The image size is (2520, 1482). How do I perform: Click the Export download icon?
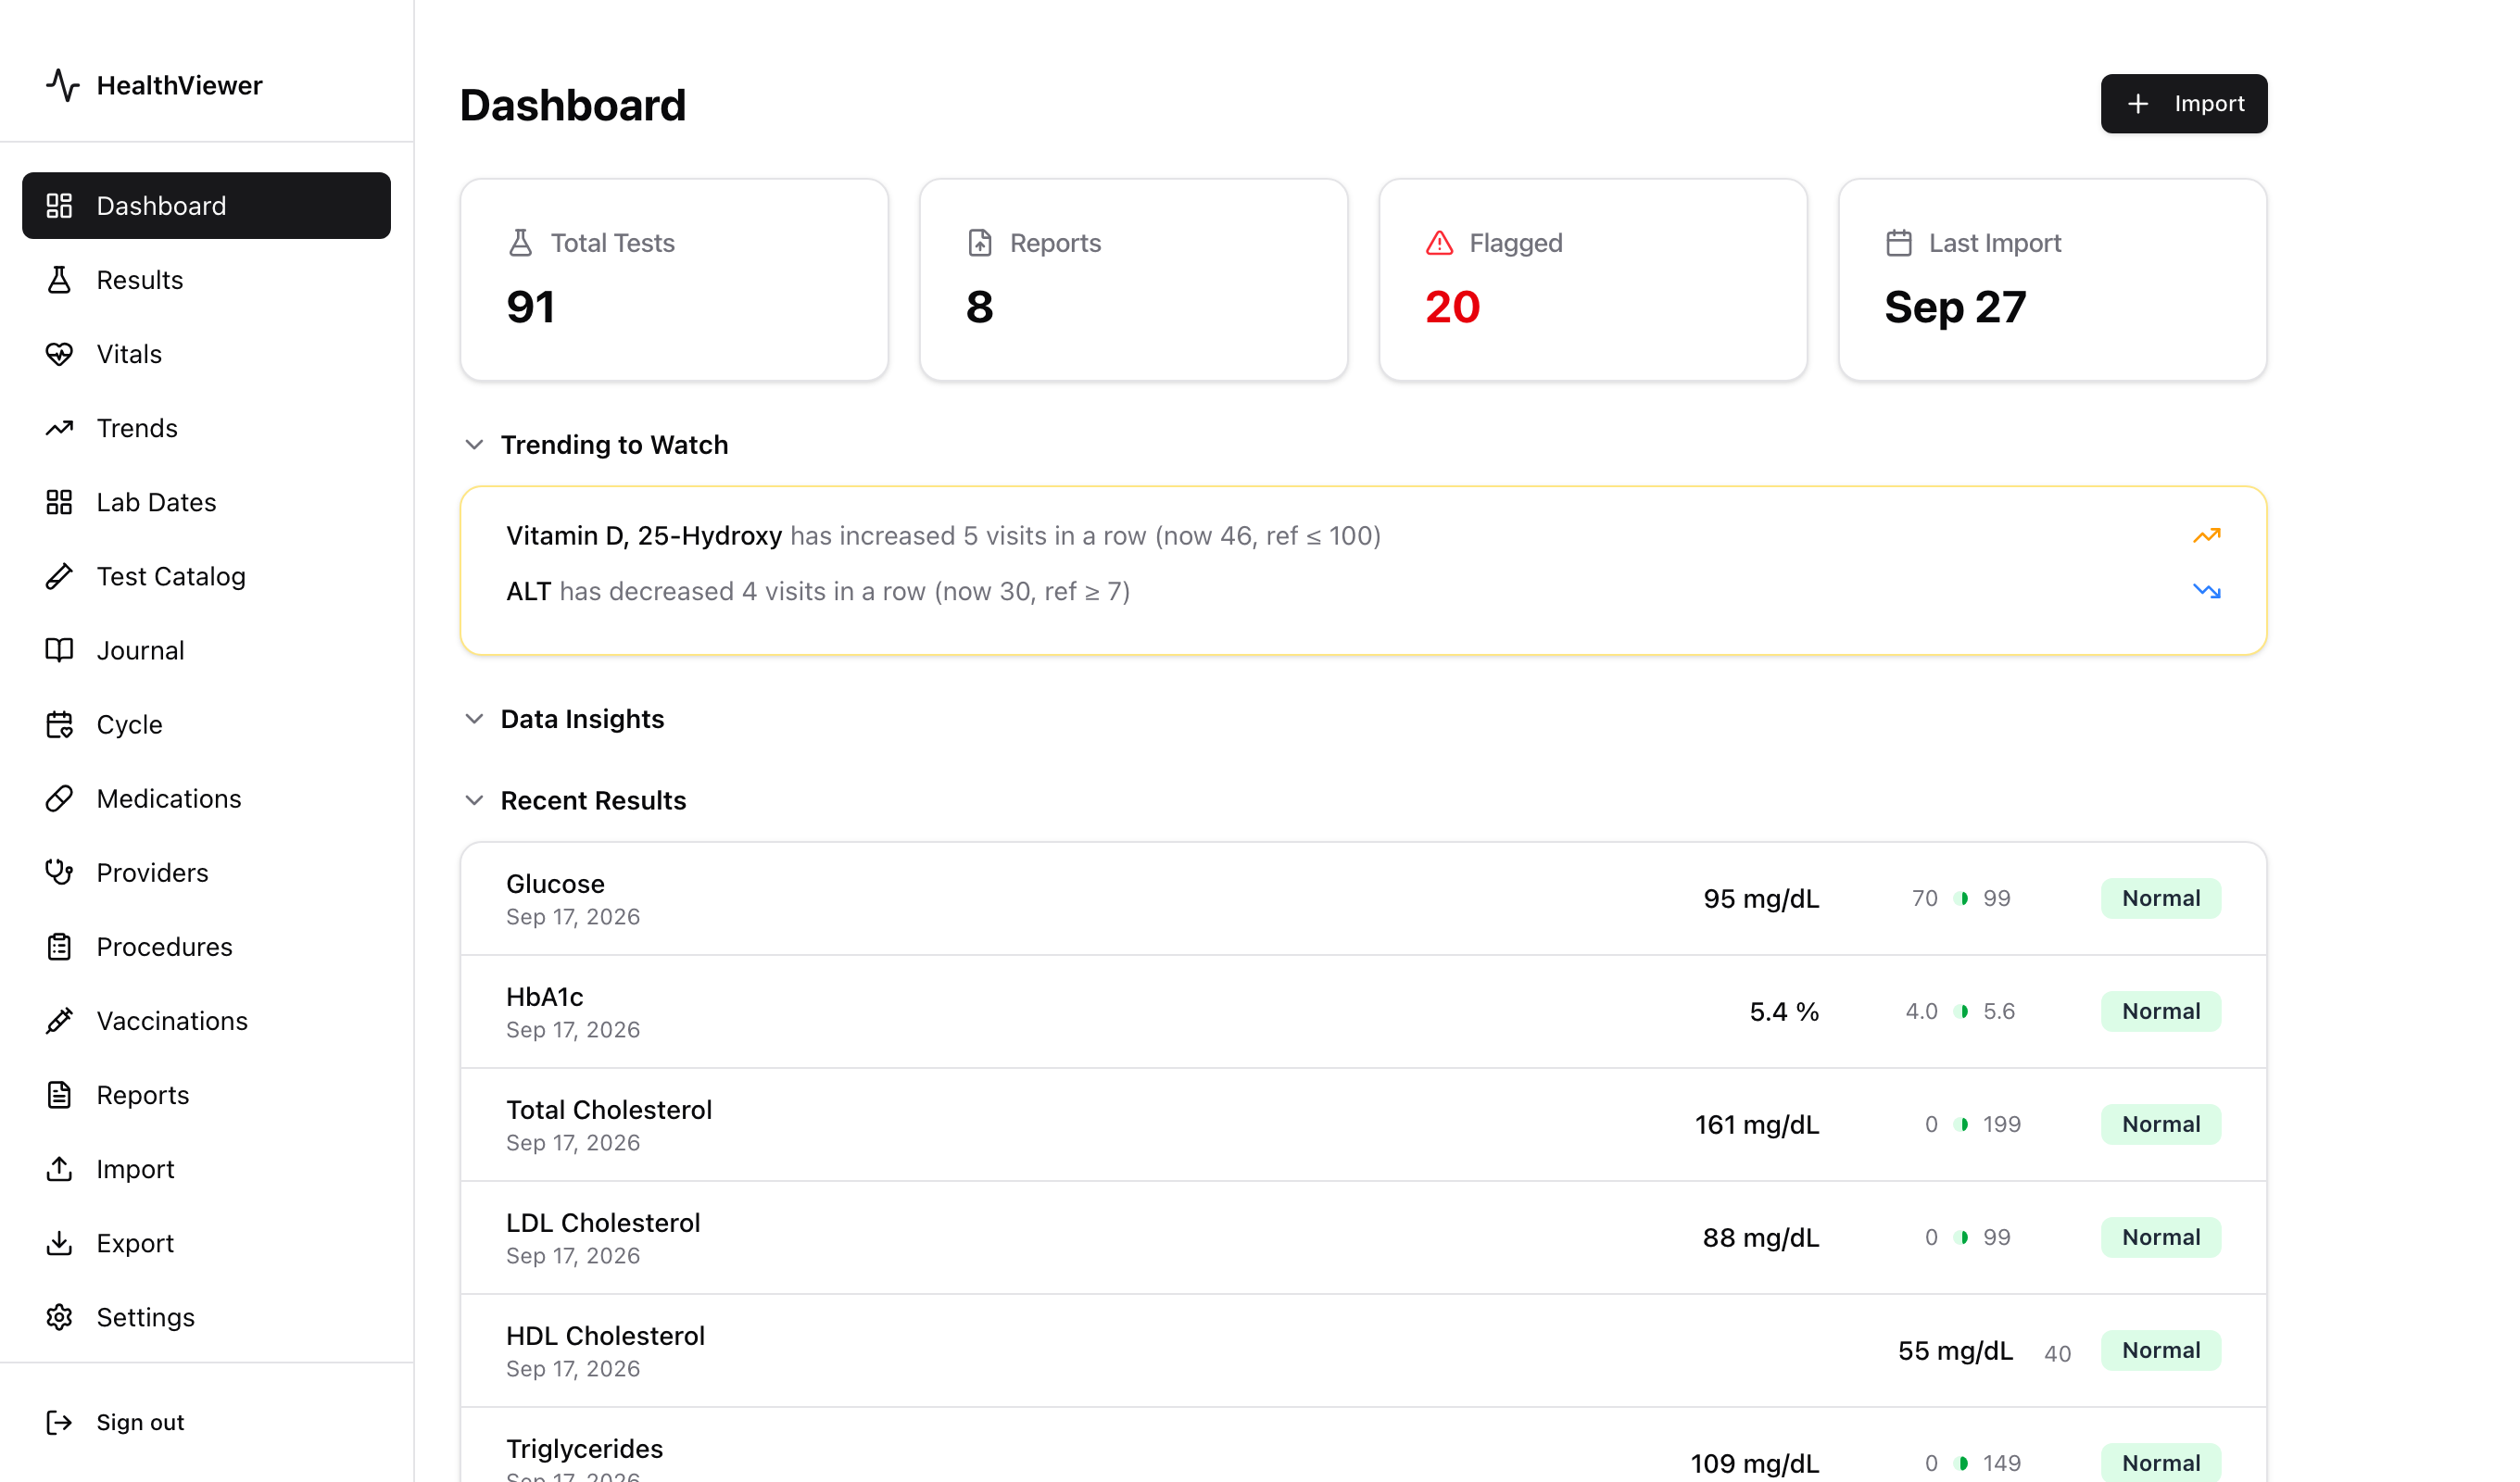(x=59, y=1242)
